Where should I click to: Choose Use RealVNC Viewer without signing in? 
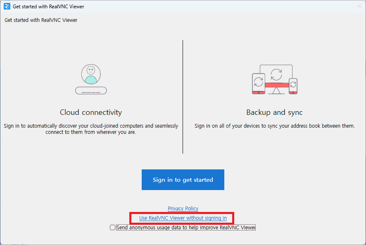click(x=183, y=218)
